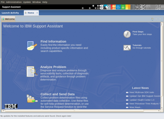Open the Tutorials link
164x119 pixels.
(x=137, y=45)
